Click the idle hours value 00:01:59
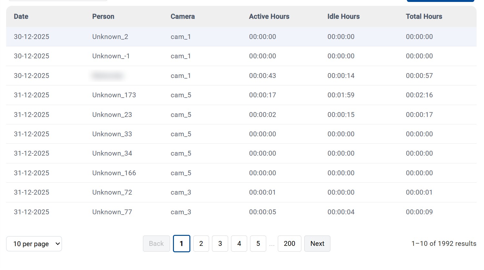The width and height of the screenshot is (484, 270). pos(341,95)
